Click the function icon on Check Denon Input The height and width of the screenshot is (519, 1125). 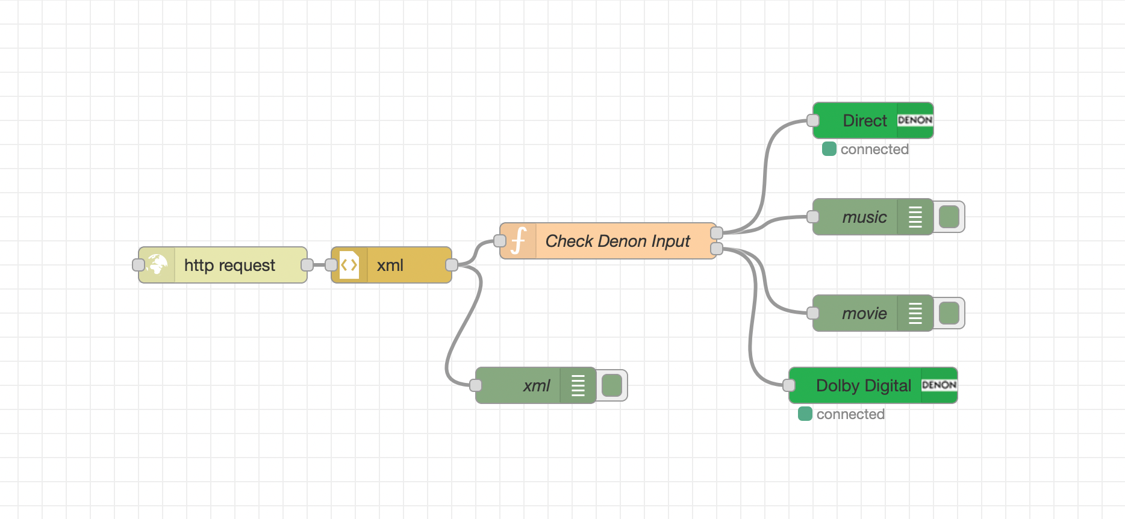point(518,241)
